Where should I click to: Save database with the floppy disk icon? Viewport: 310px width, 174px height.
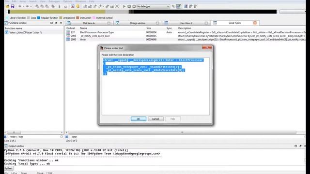tap(13, 6)
